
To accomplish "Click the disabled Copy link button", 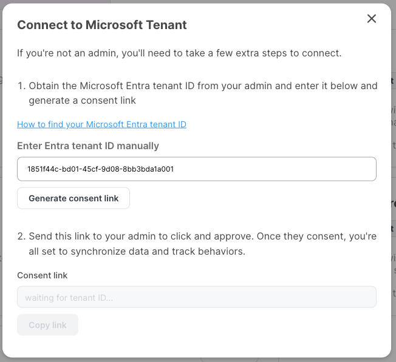I will click(x=47, y=325).
